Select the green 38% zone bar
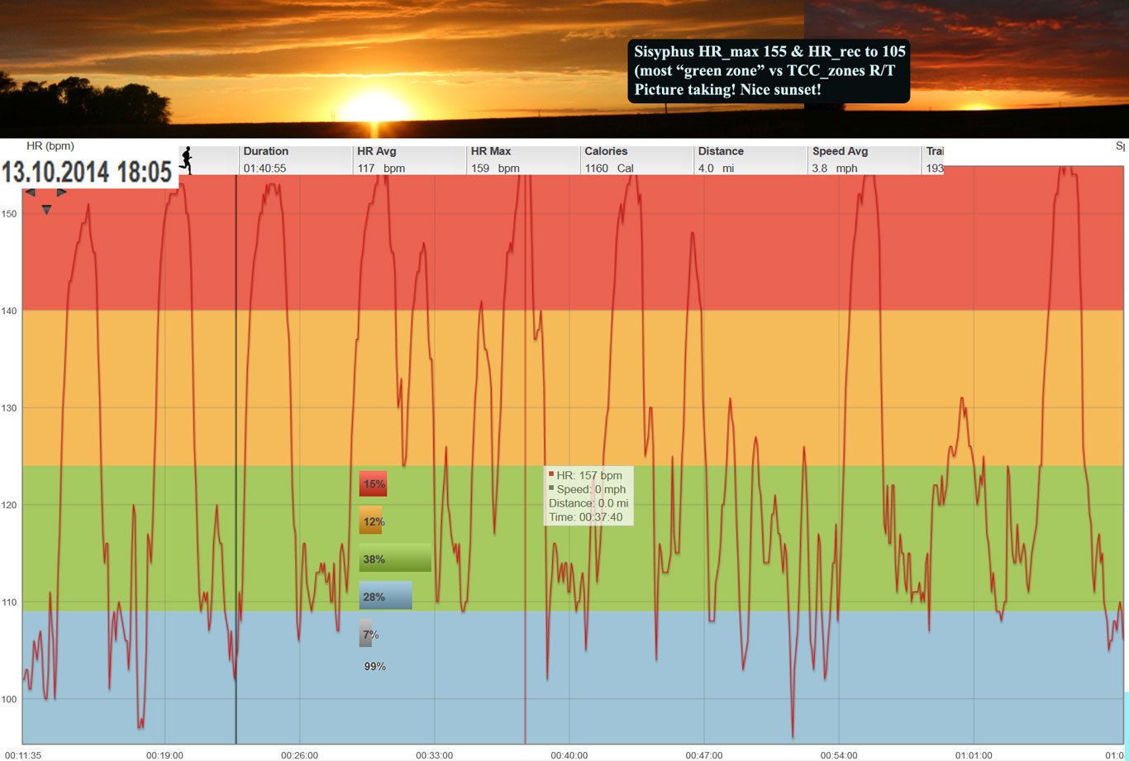 pos(395,559)
